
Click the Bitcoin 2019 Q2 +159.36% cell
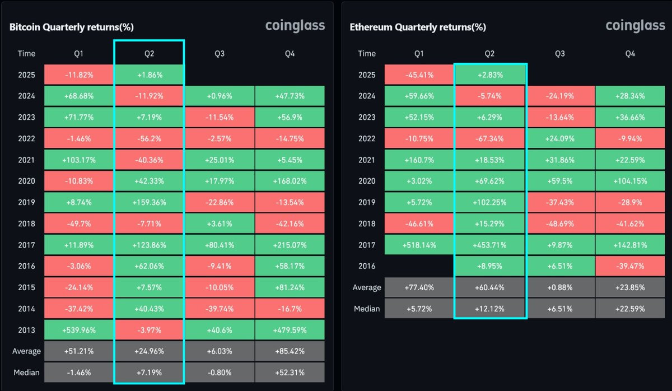click(x=149, y=202)
